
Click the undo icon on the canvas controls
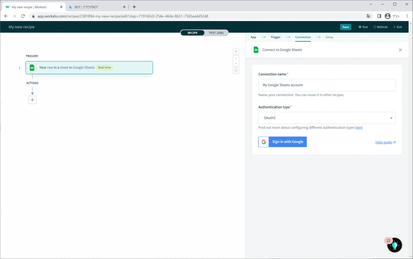(236, 51)
